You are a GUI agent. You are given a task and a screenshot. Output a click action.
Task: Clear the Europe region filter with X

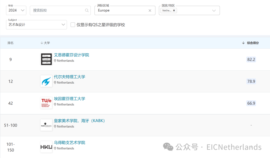point(150,10)
